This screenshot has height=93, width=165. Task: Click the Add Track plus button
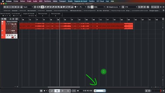(2, 19)
